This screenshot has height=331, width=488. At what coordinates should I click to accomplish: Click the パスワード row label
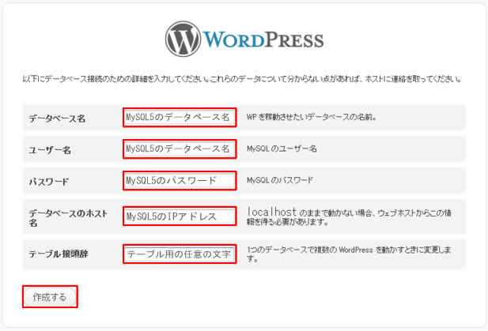[x=48, y=182]
